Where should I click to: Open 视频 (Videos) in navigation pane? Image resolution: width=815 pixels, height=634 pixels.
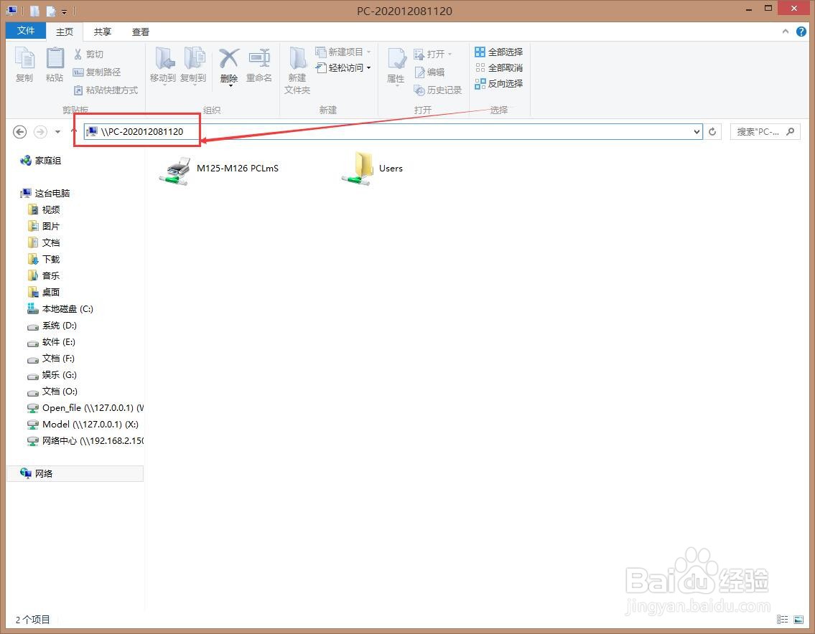click(x=44, y=209)
